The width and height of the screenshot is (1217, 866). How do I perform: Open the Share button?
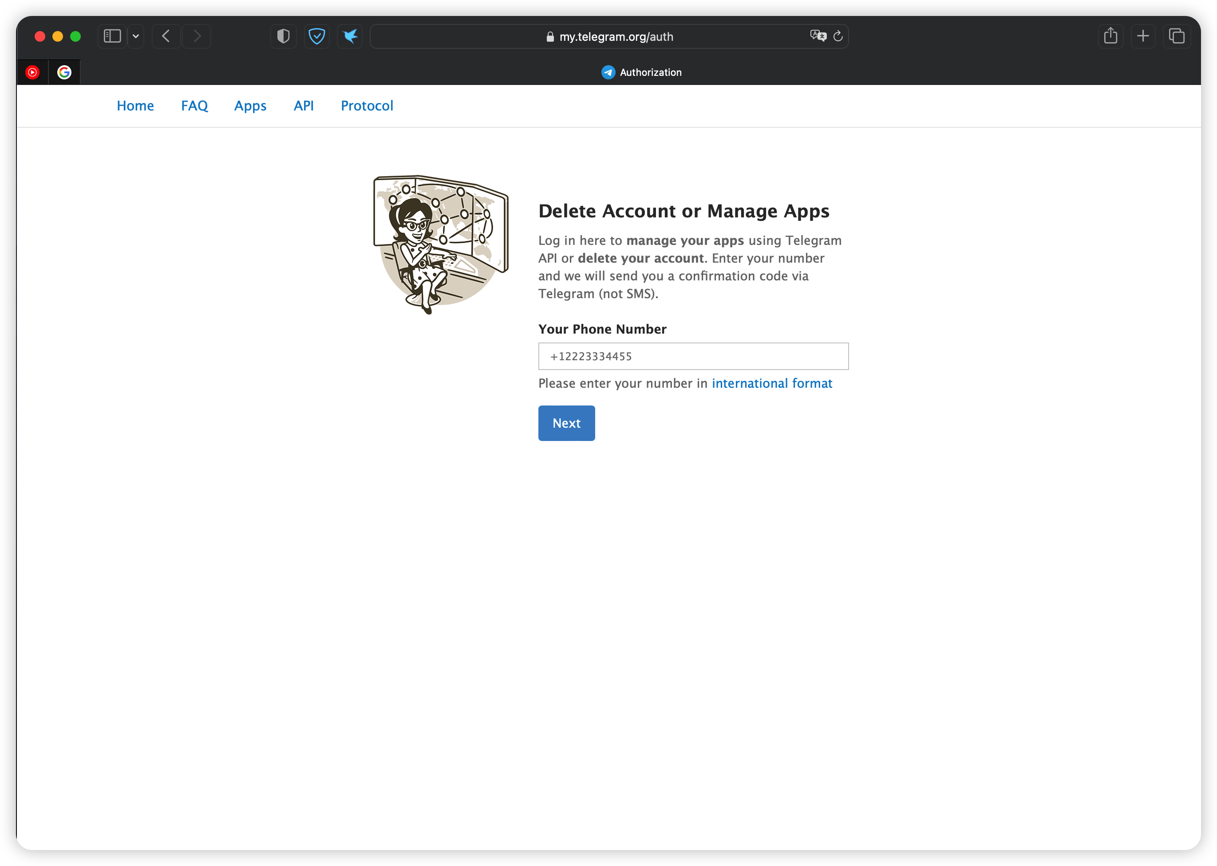pyautogui.click(x=1111, y=36)
